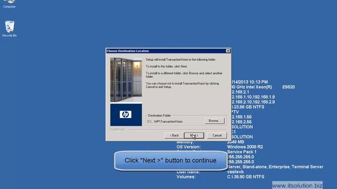Click the 'Destination Folder' group label
Image resolution: width=337 pixels, height=189 pixels.
tap(159, 115)
